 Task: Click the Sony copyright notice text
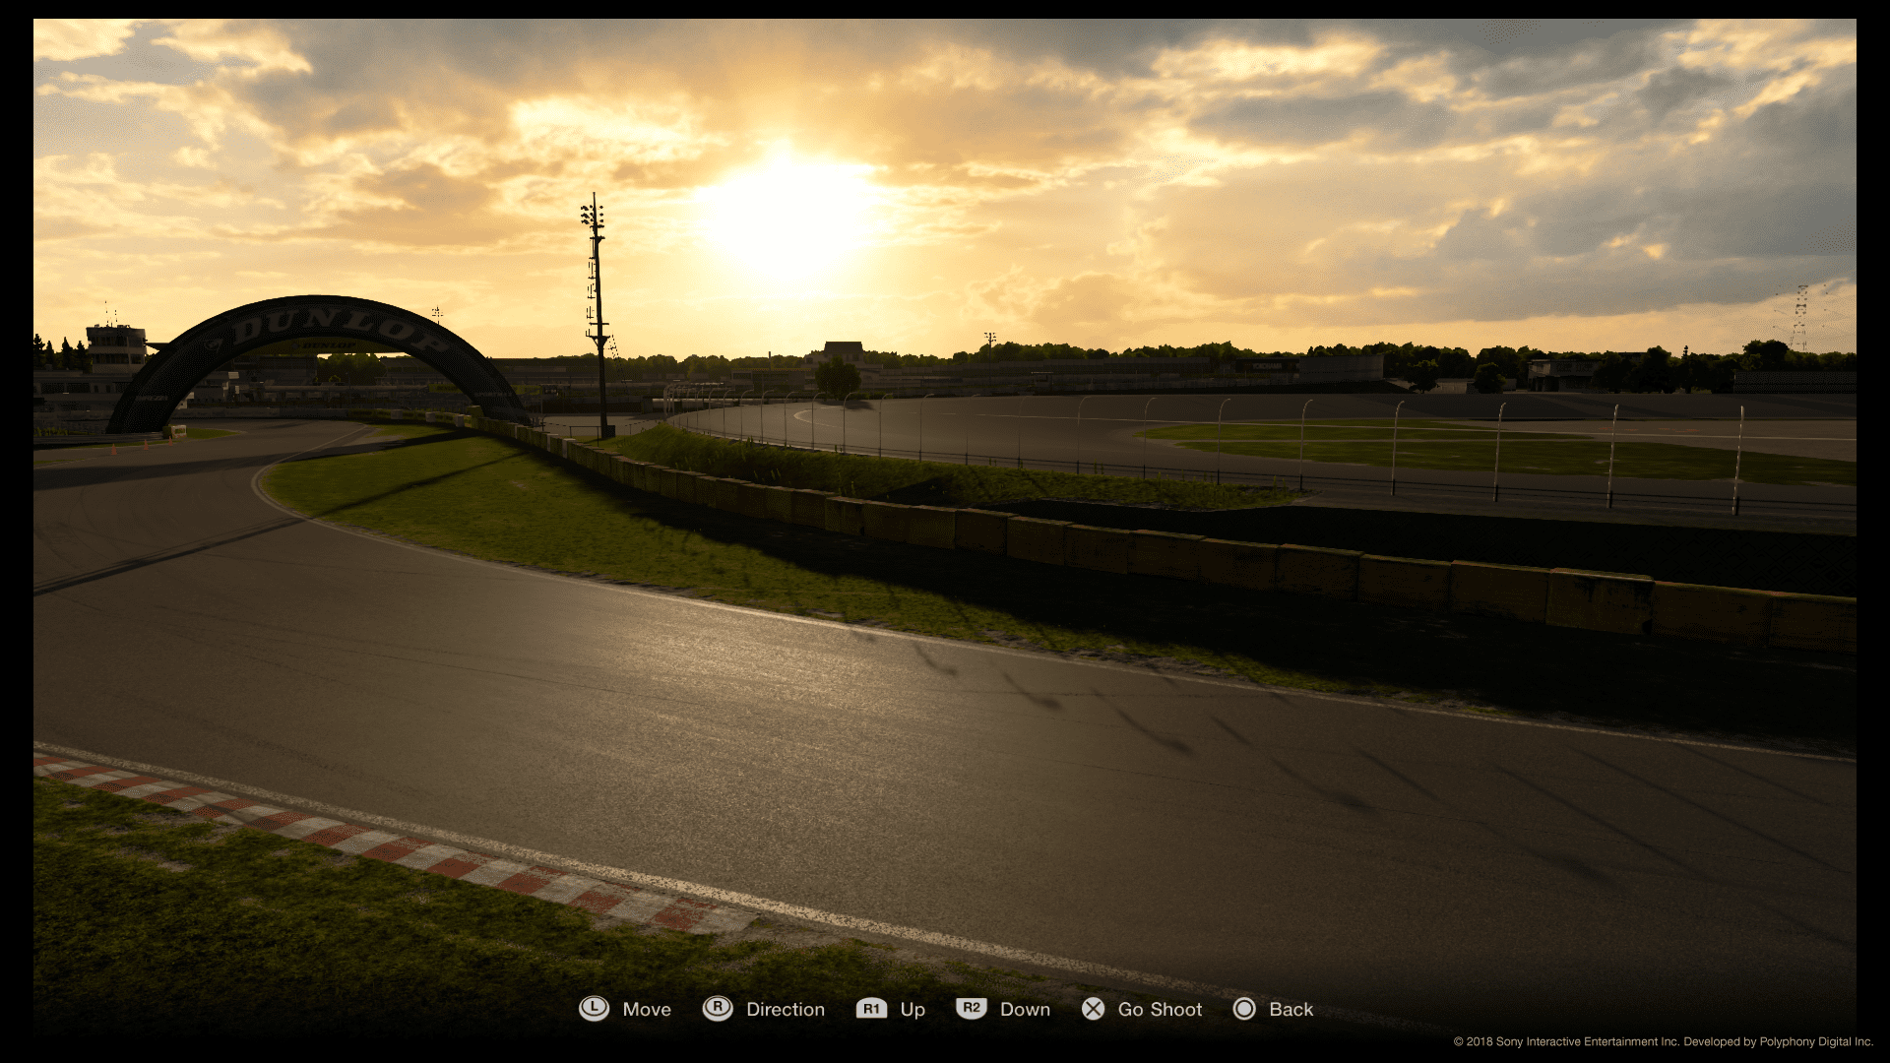(1663, 1041)
